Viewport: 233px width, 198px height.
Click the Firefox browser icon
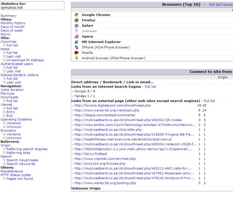click(76, 20)
